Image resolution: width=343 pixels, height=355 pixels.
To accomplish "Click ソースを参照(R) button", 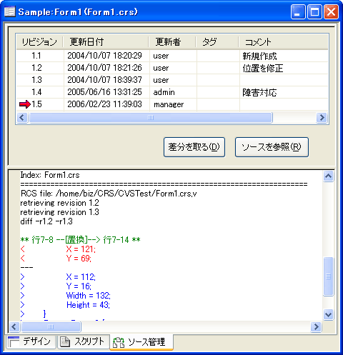I will [272, 147].
